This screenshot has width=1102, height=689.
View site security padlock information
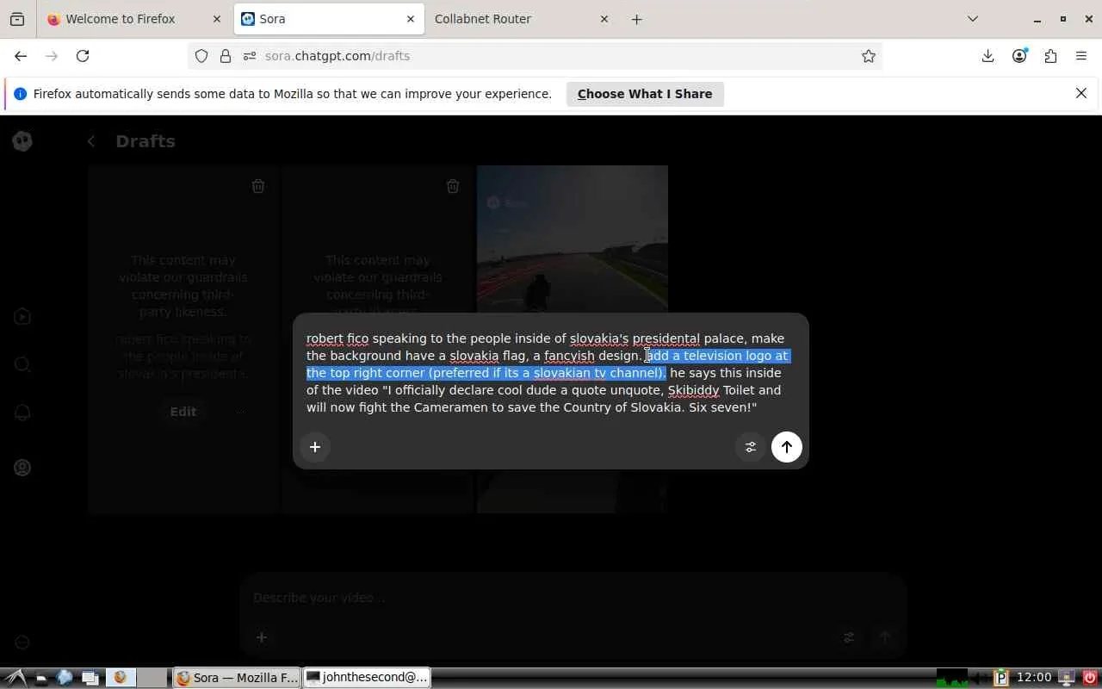[x=226, y=56]
